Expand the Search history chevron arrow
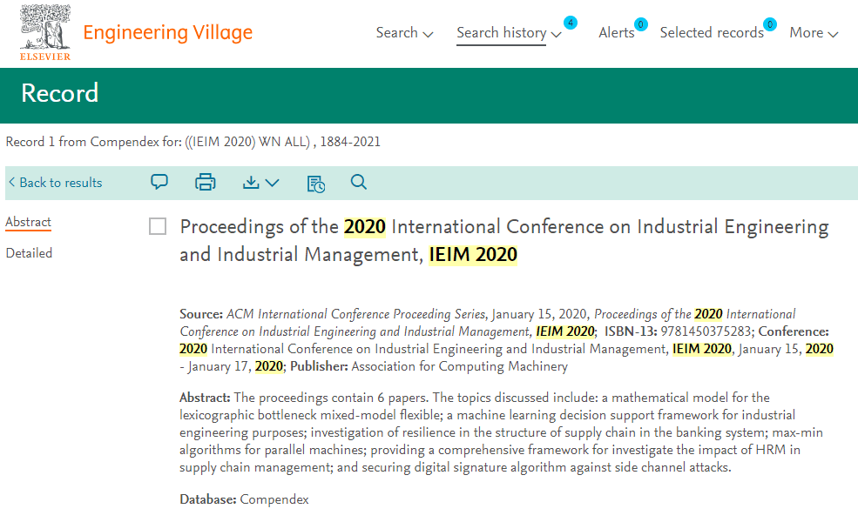 557,35
